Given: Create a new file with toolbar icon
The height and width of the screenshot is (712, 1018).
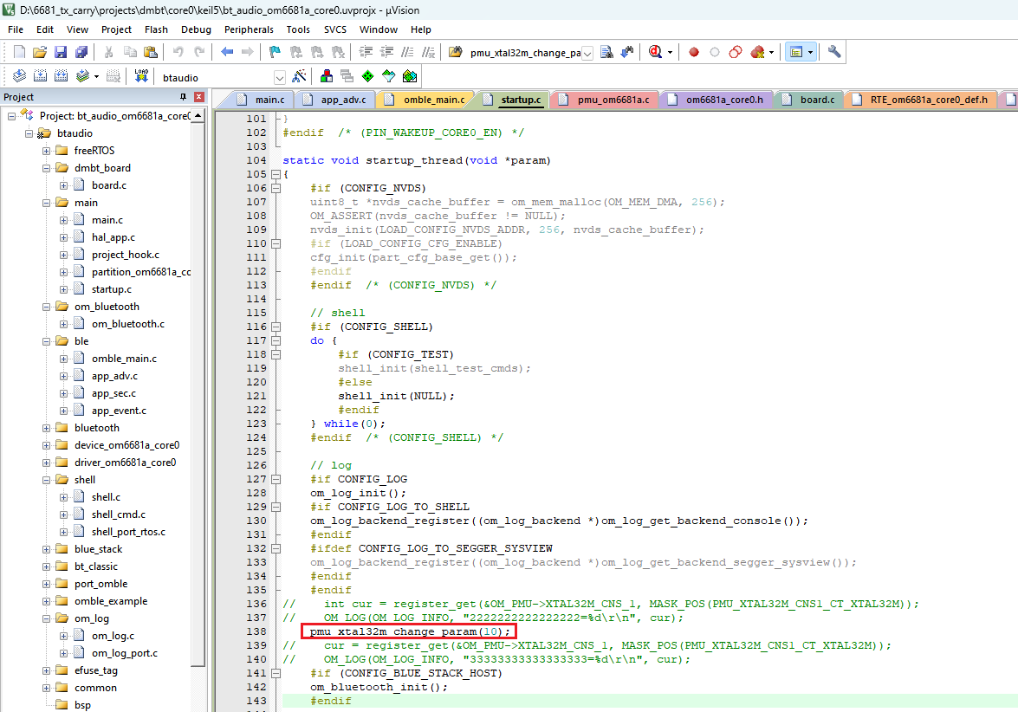Looking at the screenshot, I should tap(19, 52).
